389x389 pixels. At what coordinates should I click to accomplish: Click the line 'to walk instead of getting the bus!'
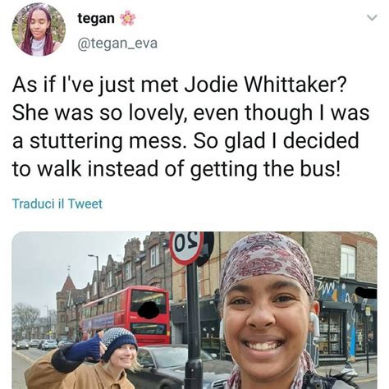(x=176, y=169)
